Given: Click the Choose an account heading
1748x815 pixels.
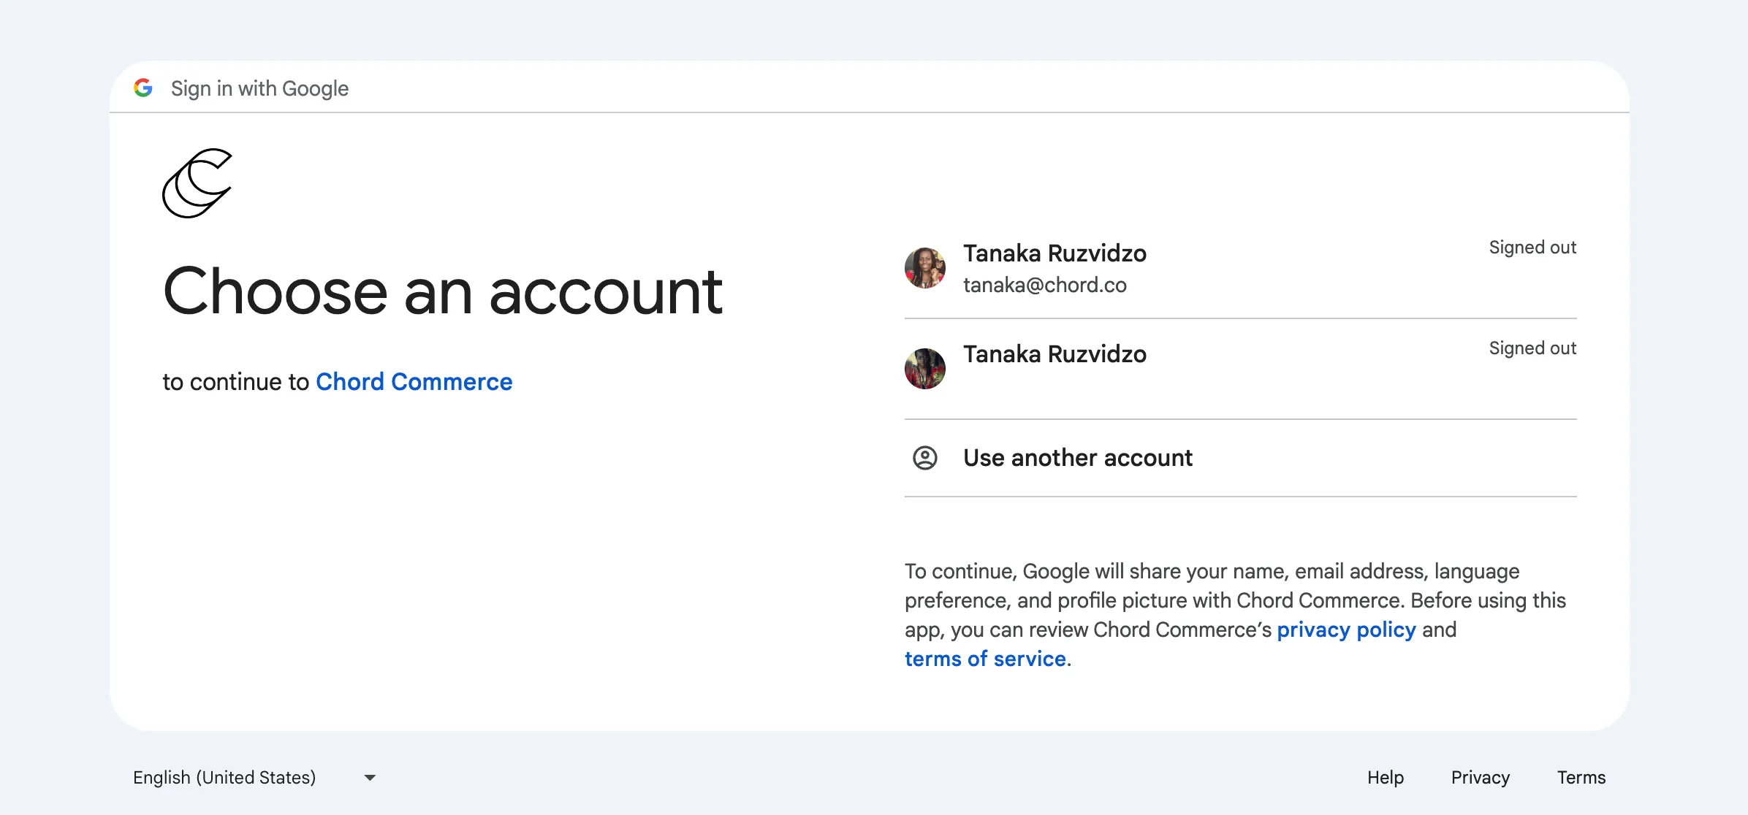Looking at the screenshot, I should [443, 291].
